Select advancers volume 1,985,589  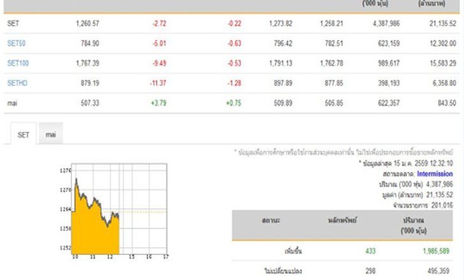click(x=436, y=251)
